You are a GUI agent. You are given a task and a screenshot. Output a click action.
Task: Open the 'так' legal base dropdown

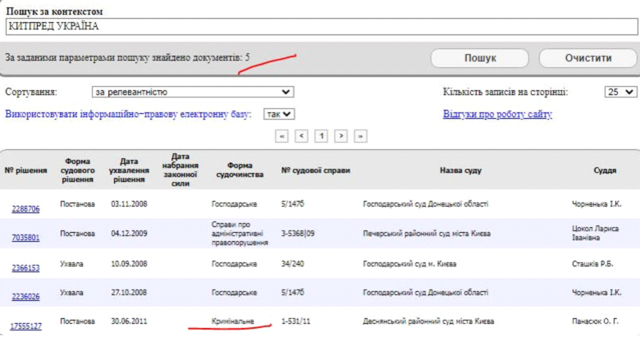pyautogui.click(x=279, y=114)
